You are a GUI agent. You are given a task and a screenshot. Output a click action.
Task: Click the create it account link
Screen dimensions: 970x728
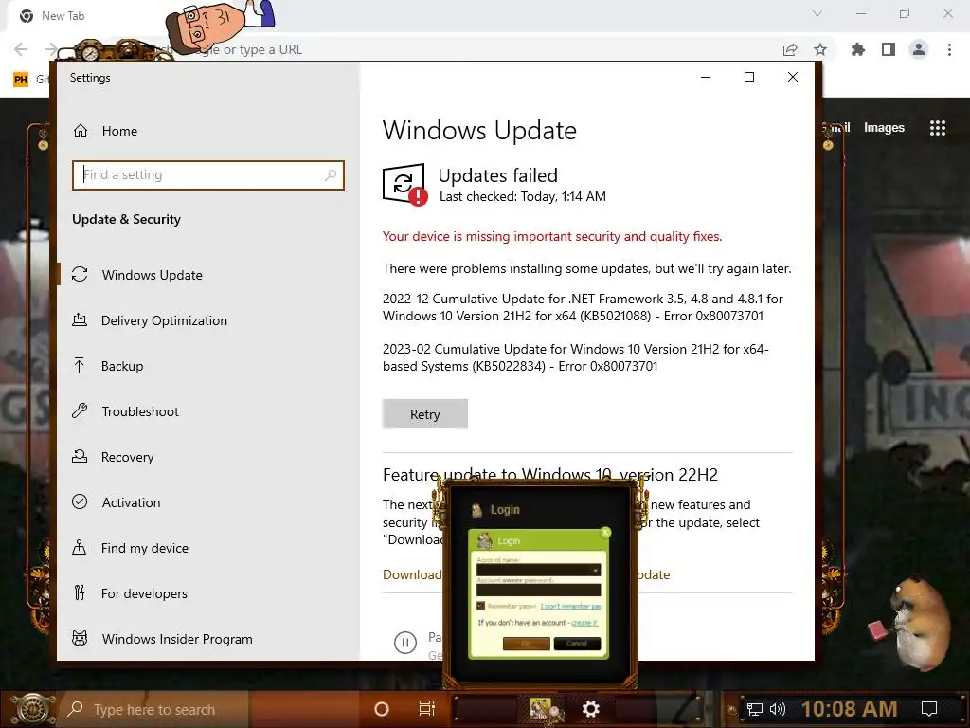click(x=584, y=623)
